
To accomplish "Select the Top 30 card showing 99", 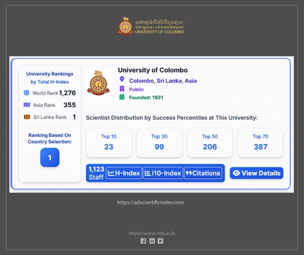I will tap(159, 143).
